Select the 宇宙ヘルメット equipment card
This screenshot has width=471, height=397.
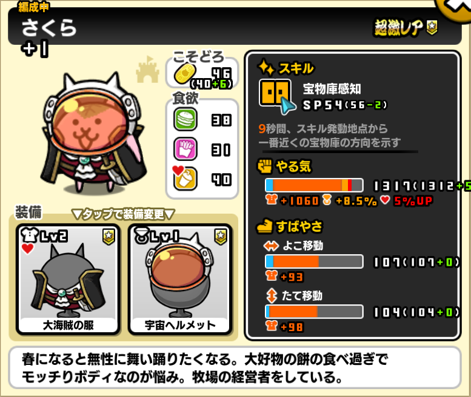coord(180,279)
